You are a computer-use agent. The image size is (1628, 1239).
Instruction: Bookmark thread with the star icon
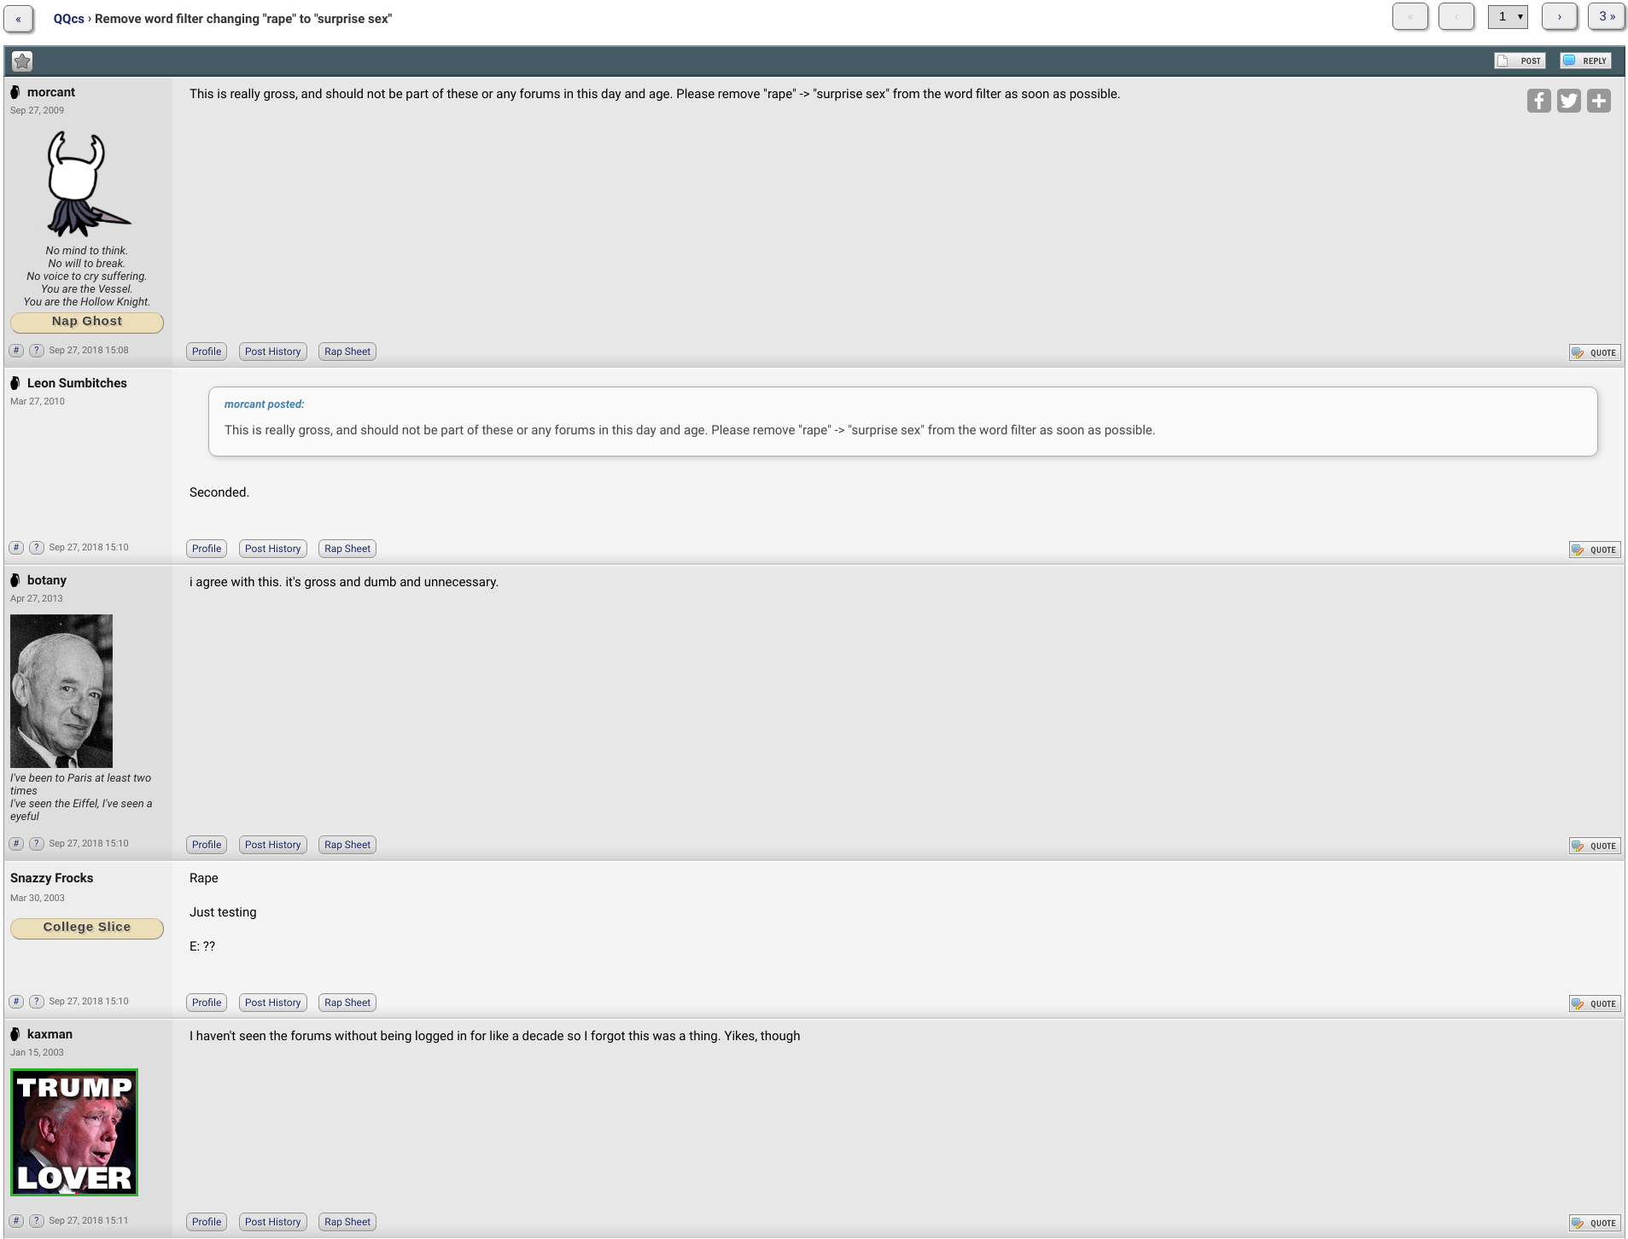[x=22, y=61]
